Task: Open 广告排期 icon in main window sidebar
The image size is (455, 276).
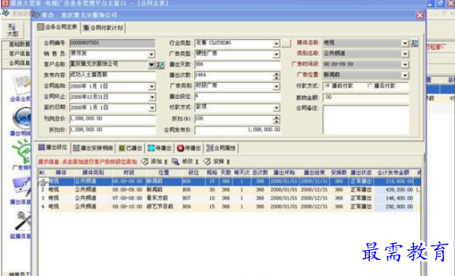Action: click(21, 151)
